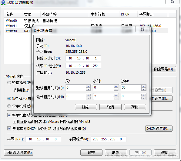Screen dimensions: 181x161
Task: Click 子网地址 column header
Action: point(153,14)
